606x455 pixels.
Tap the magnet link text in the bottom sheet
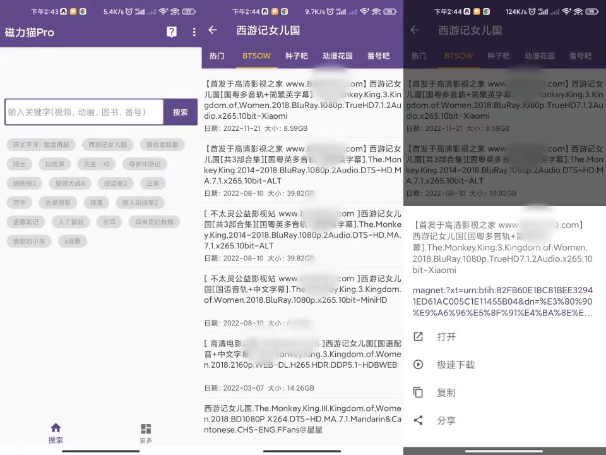[502, 301]
